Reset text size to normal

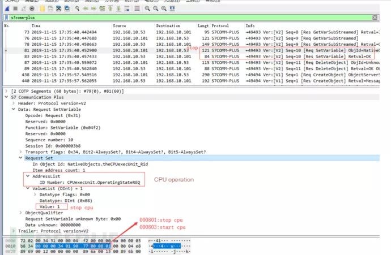[x=164, y=8]
